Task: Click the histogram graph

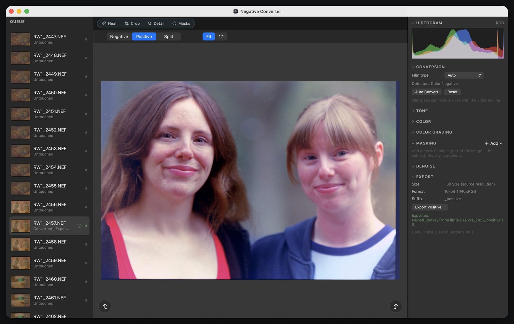Action: click(x=458, y=43)
